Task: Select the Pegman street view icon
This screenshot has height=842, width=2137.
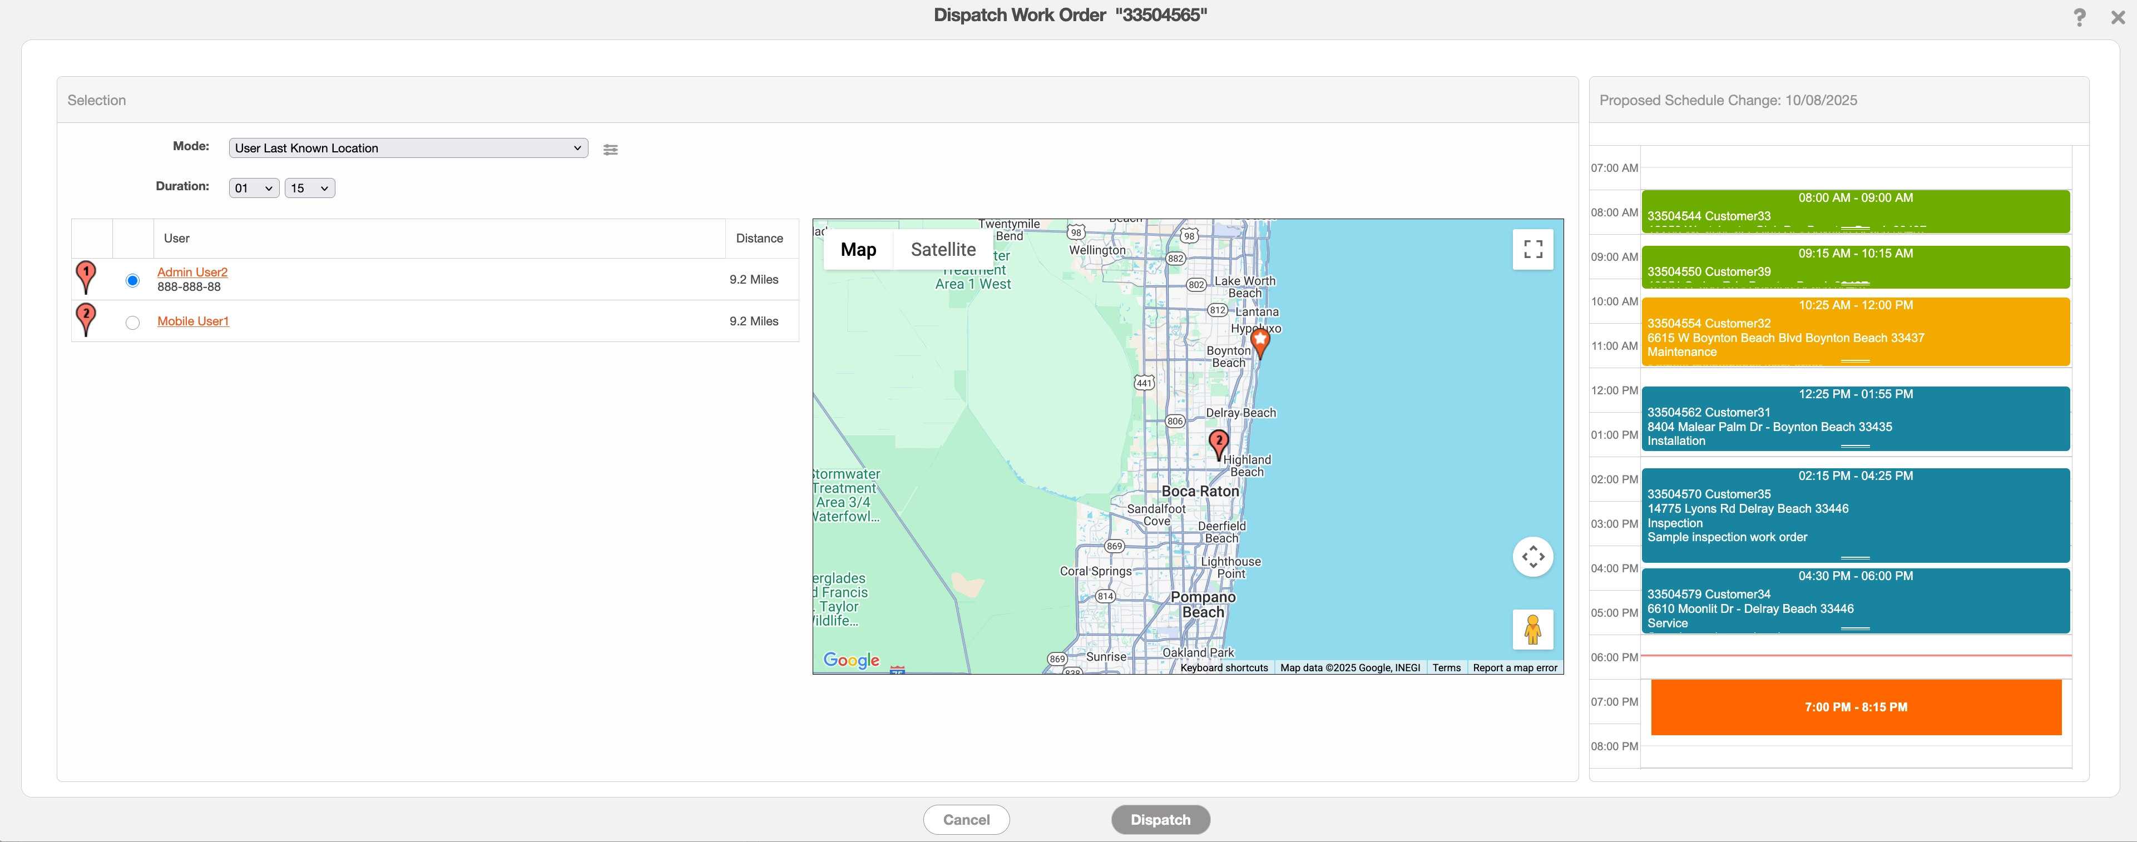Action: click(x=1532, y=630)
